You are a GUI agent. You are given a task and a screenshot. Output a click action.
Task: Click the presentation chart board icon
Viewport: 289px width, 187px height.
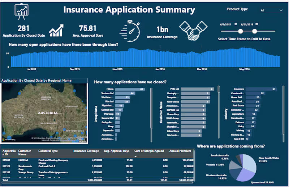click(x=21, y=12)
